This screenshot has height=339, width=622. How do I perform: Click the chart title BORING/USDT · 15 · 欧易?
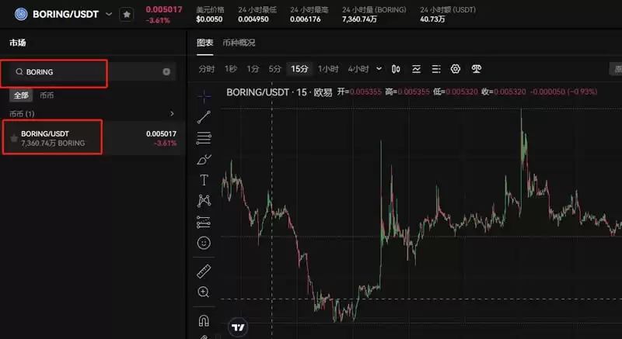(279, 92)
